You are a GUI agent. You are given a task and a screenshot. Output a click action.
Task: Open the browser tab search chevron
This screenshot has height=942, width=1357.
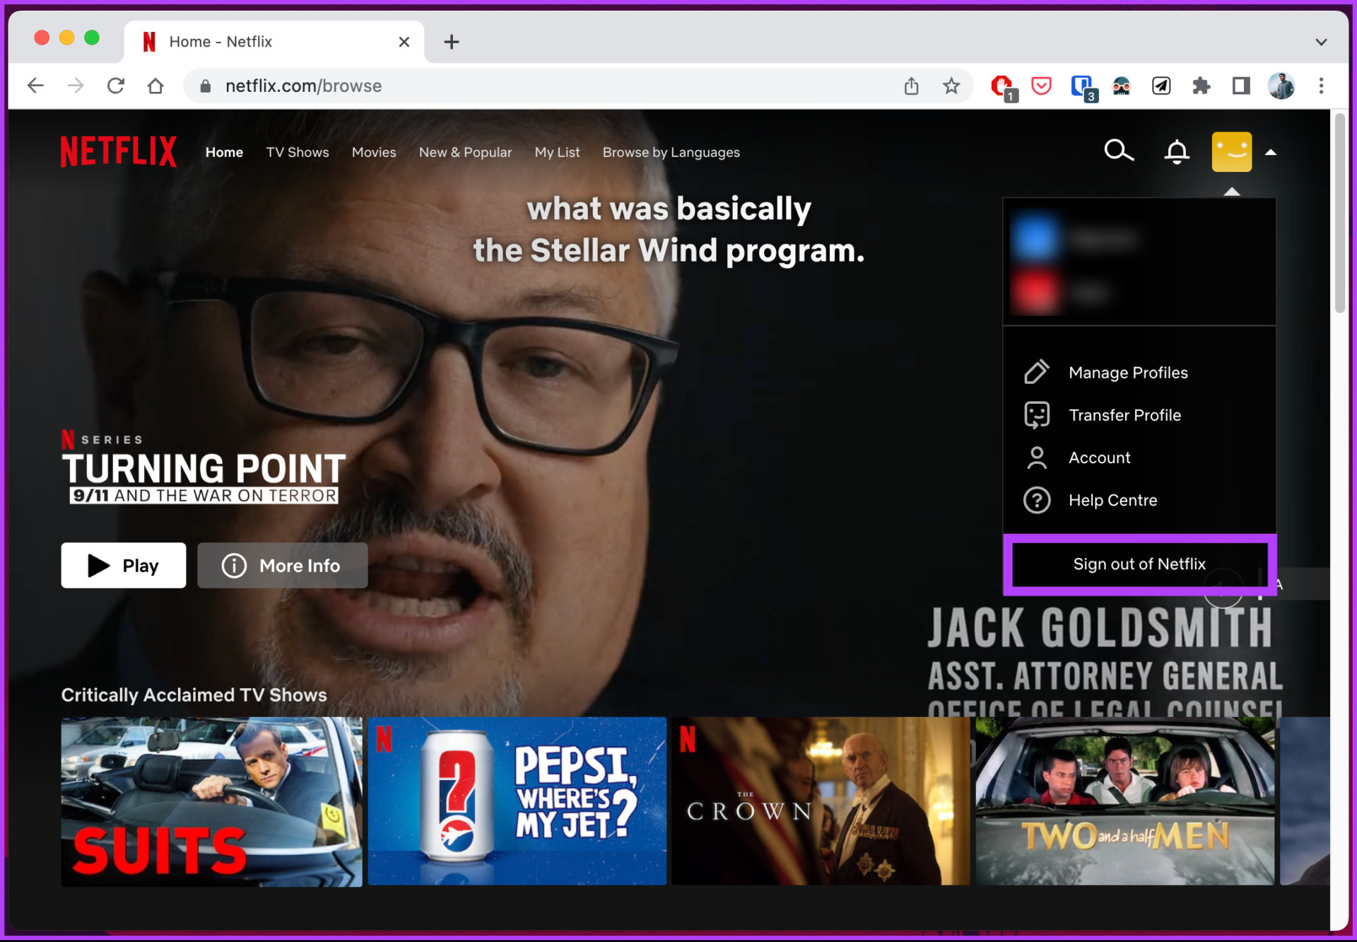pos(1321,41)
